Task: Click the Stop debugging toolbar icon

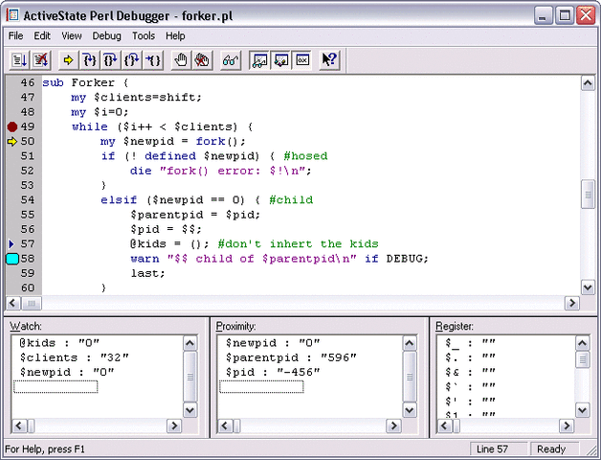Action: click(40, 60)
